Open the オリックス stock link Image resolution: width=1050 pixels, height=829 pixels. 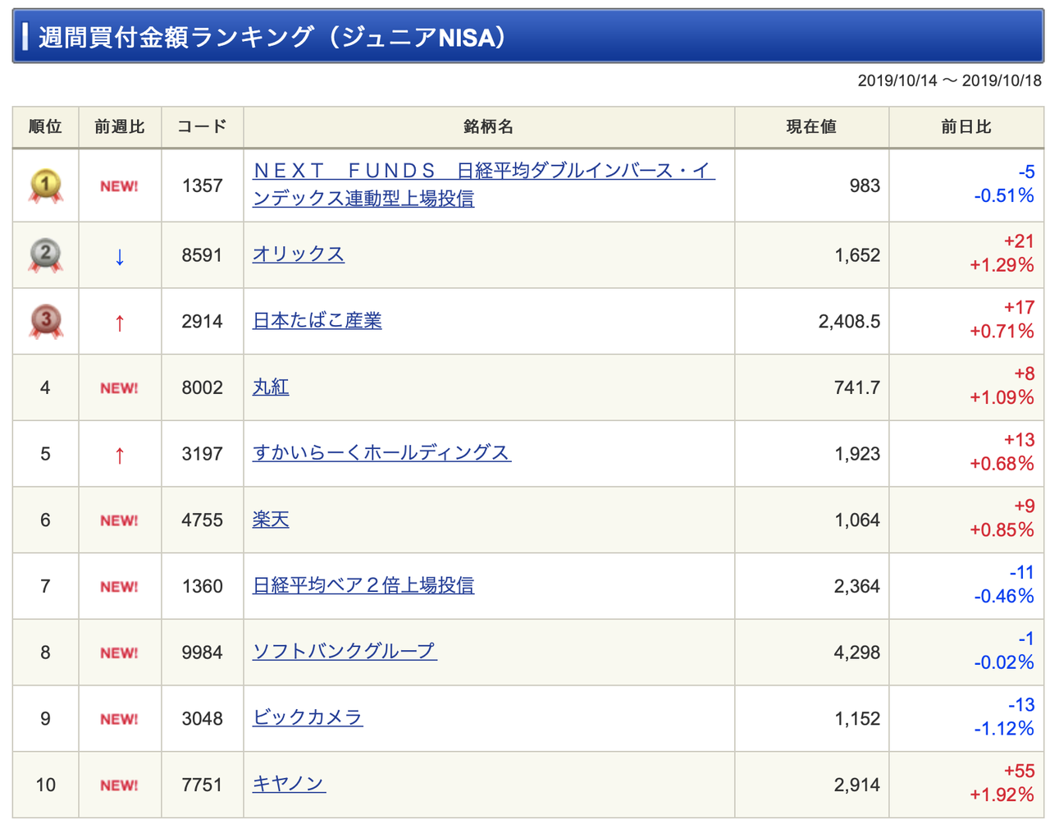click(x=298, y=254)
